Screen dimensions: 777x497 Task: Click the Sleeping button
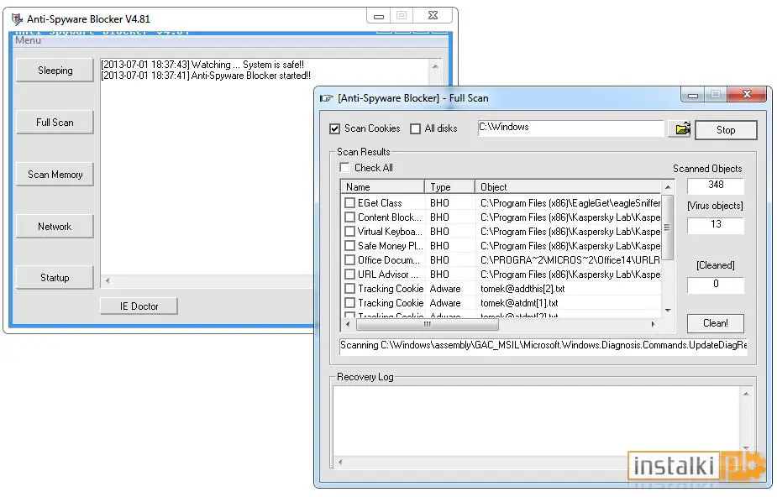click(x=55, y=71)
